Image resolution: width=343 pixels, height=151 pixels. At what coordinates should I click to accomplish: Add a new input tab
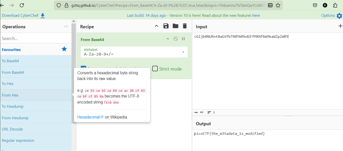pos(340,26)
